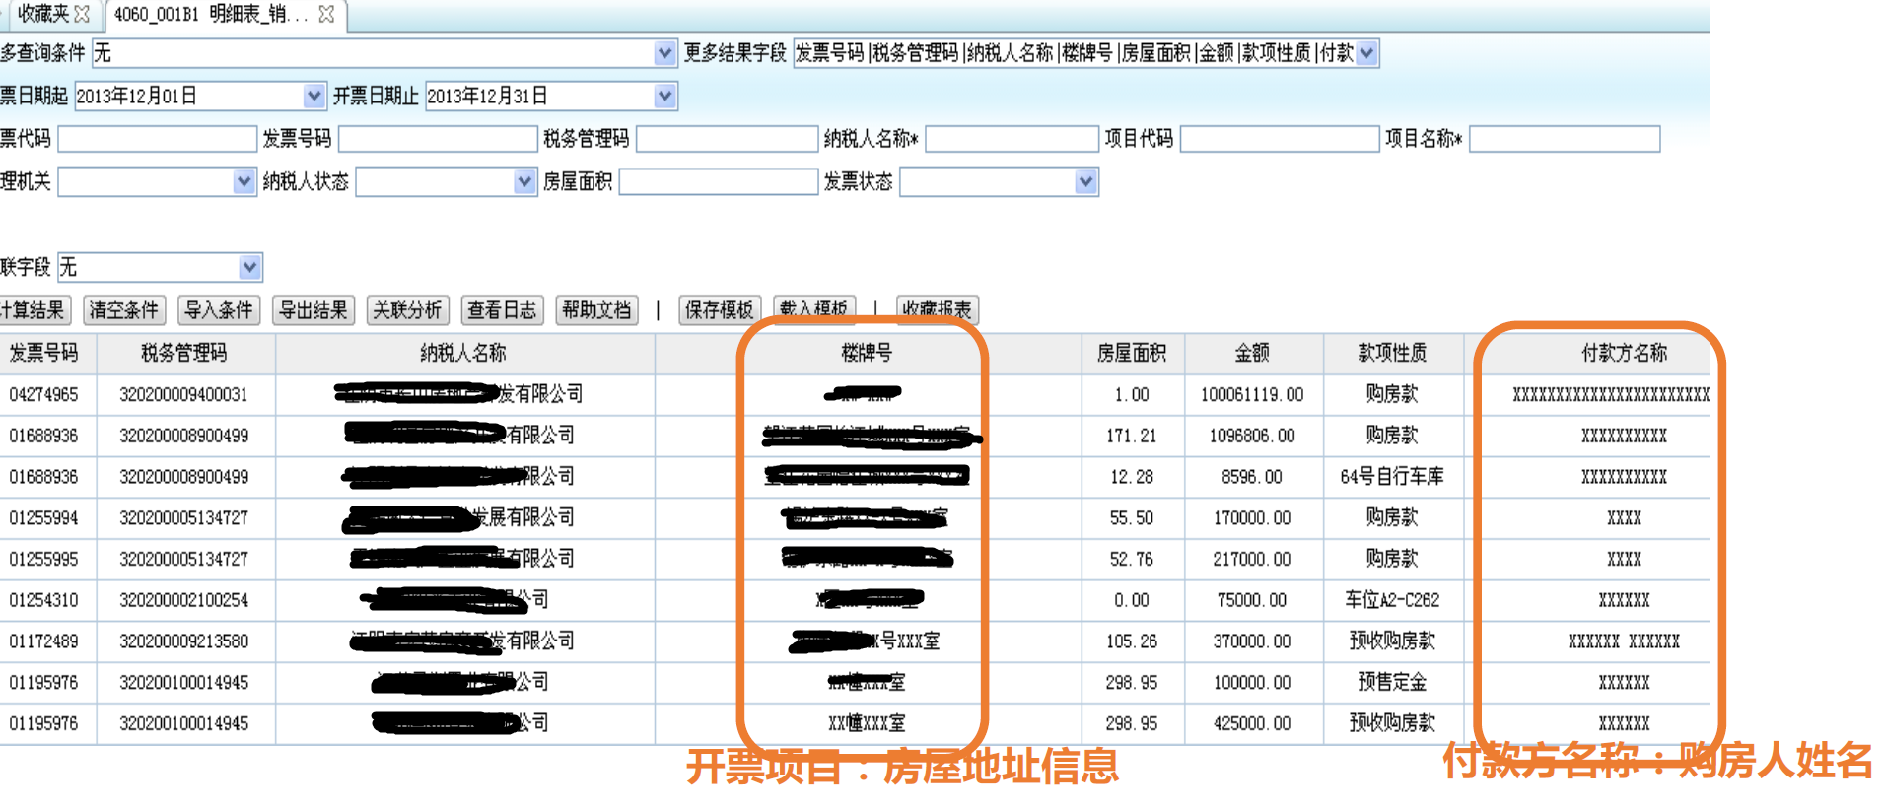
Task: Focus the 税务管理码 input field
Action: [728, 139]
